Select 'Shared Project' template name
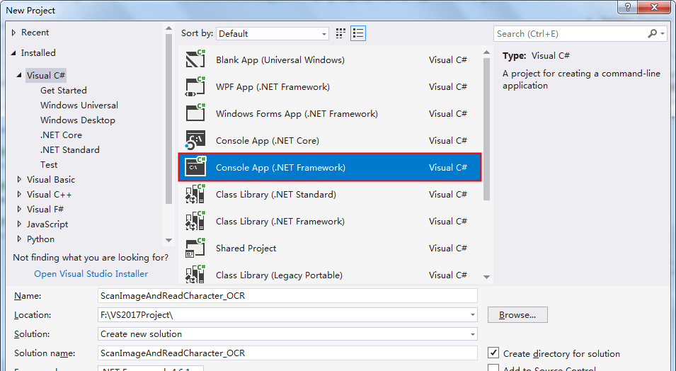This screenshot has height=371, width=676. [246, 249]
